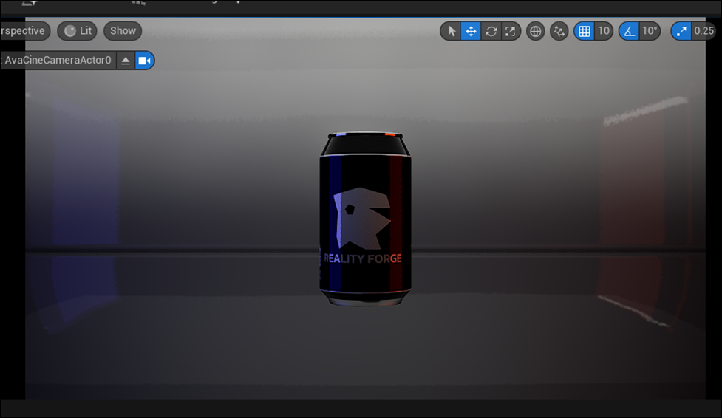Open the Lit view mode menu
The height and width of the screenshot is (418, 722).
point(78,31)
